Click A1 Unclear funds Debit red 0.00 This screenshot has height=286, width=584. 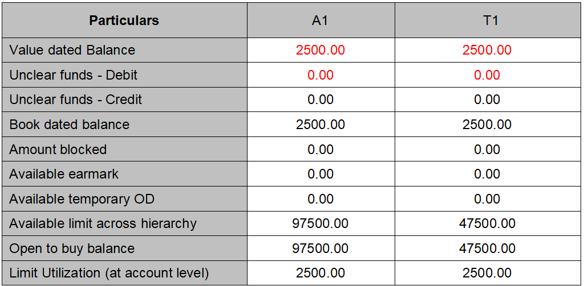(x=320, y=75)
